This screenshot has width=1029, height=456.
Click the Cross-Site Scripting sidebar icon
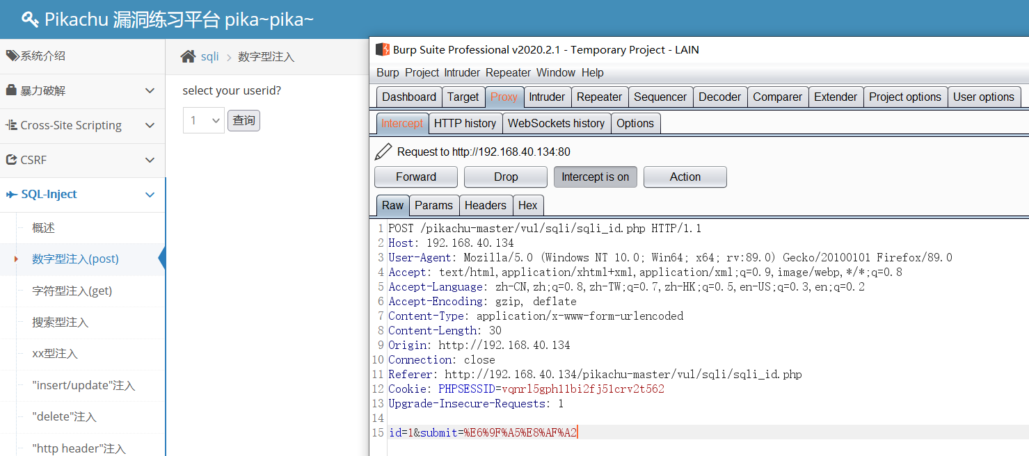click(11, 125)
